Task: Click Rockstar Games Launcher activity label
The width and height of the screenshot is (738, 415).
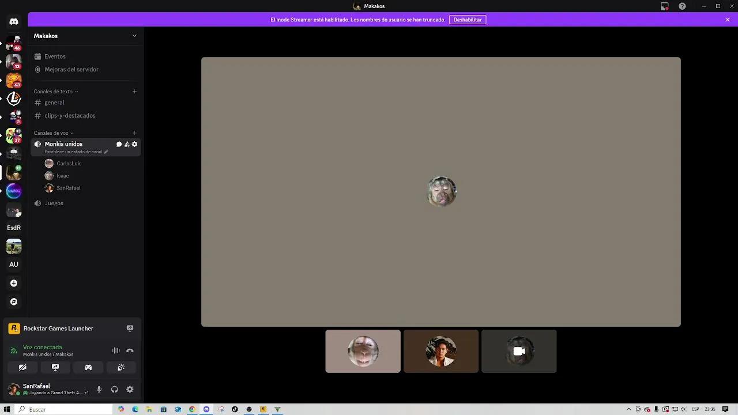Action: click(x=58, y=329)
